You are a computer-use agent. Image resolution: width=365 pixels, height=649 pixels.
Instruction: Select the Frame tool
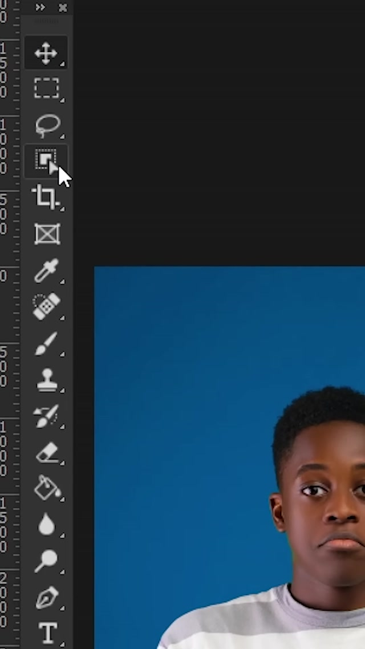[46, 234]
